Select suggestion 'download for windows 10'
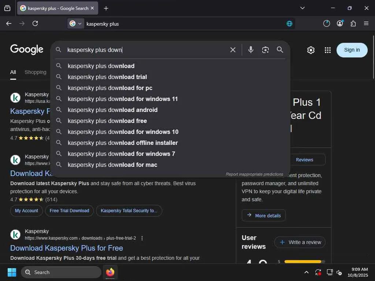The image size is (375, 281). pyautogui.click(x=170, y=132)
